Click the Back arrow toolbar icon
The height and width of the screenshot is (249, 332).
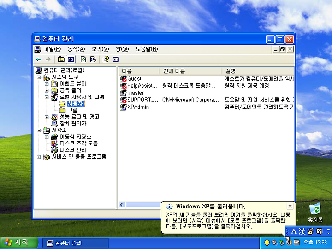[x=39, y=59]
